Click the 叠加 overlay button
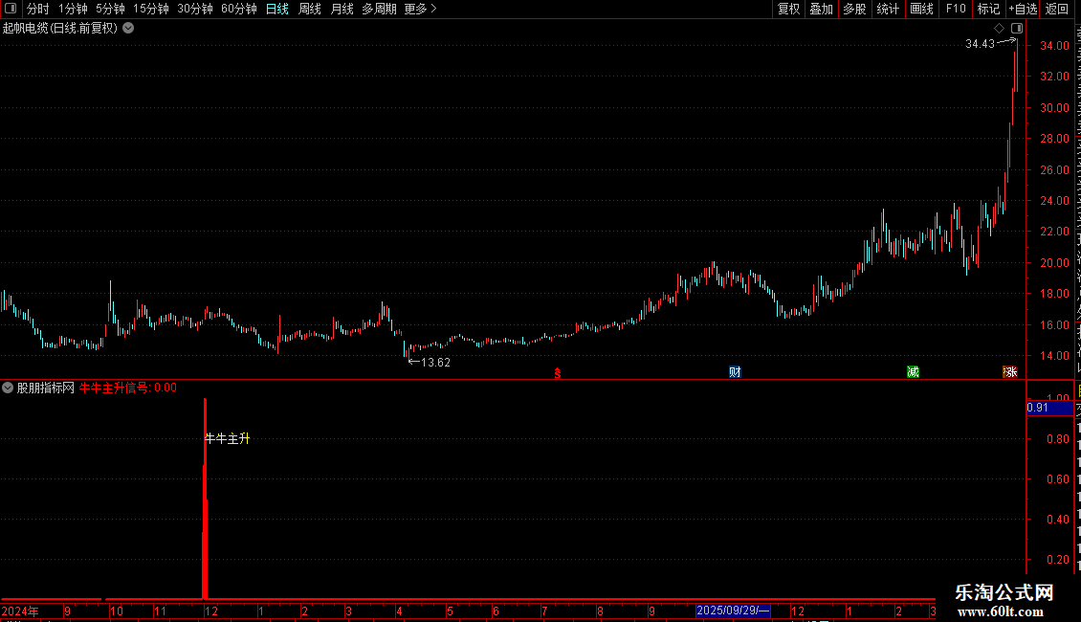 point(821,9)
